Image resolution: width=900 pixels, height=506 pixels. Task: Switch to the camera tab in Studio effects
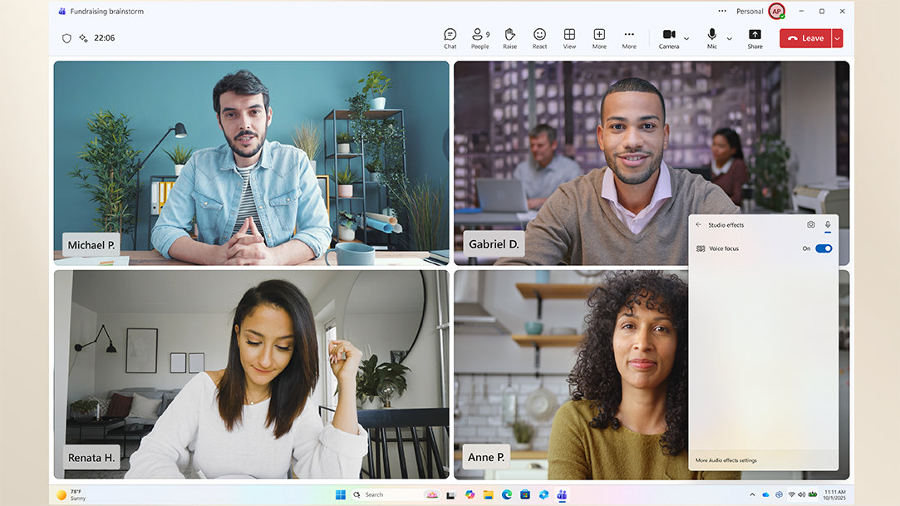tap(811, 224)
